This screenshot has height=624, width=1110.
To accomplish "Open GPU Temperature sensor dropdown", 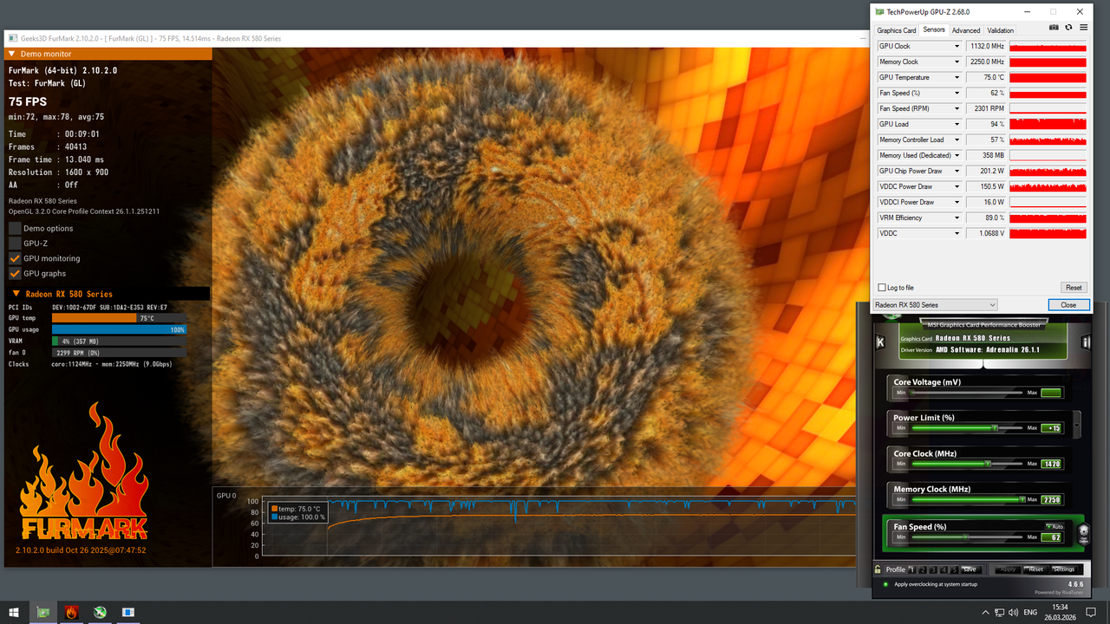I will (957, 77).
